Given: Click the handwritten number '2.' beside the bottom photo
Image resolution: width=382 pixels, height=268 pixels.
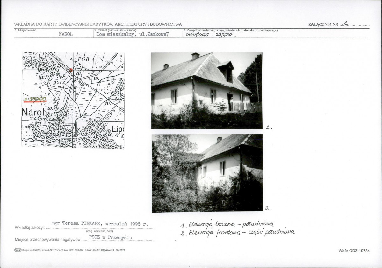Looking at the screenshot, I should (268, 209).
